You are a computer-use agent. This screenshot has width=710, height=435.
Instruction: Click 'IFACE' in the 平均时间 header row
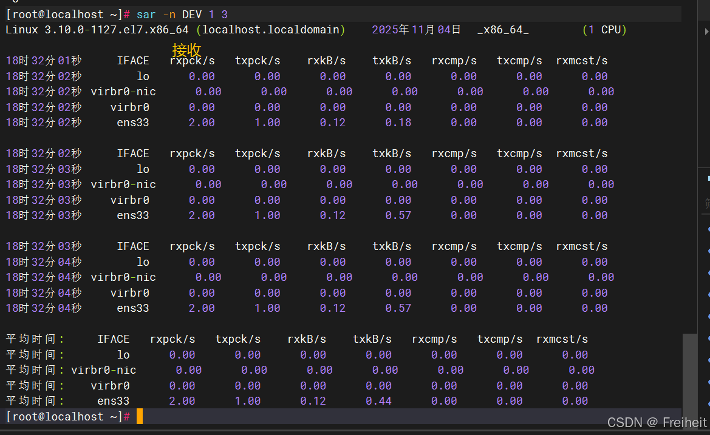(x=113, y=339)
